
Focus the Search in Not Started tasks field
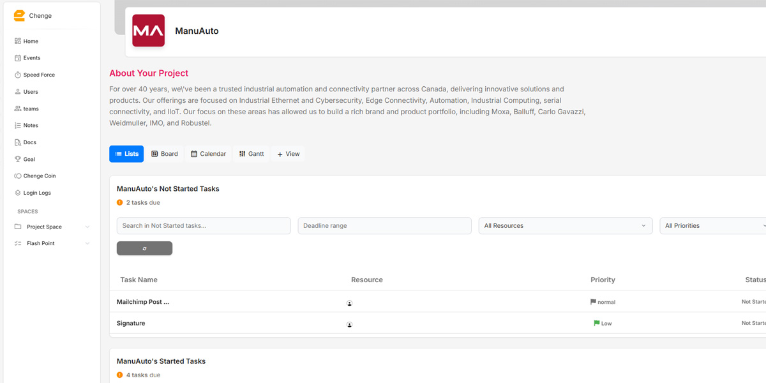(204, 226)
